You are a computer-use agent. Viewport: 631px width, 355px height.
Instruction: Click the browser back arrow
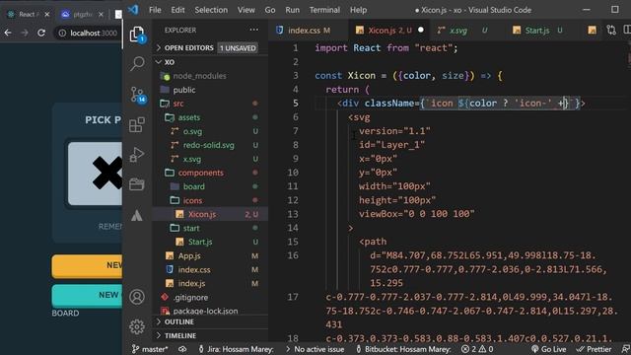[8, 33]
